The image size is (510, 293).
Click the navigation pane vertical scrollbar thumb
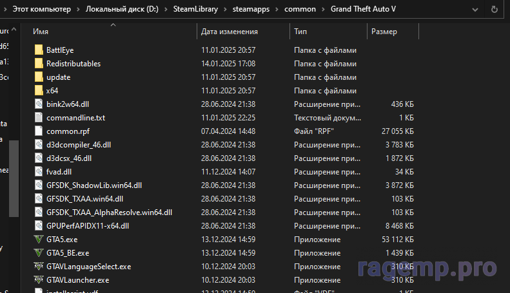click(x=14, y=178)
